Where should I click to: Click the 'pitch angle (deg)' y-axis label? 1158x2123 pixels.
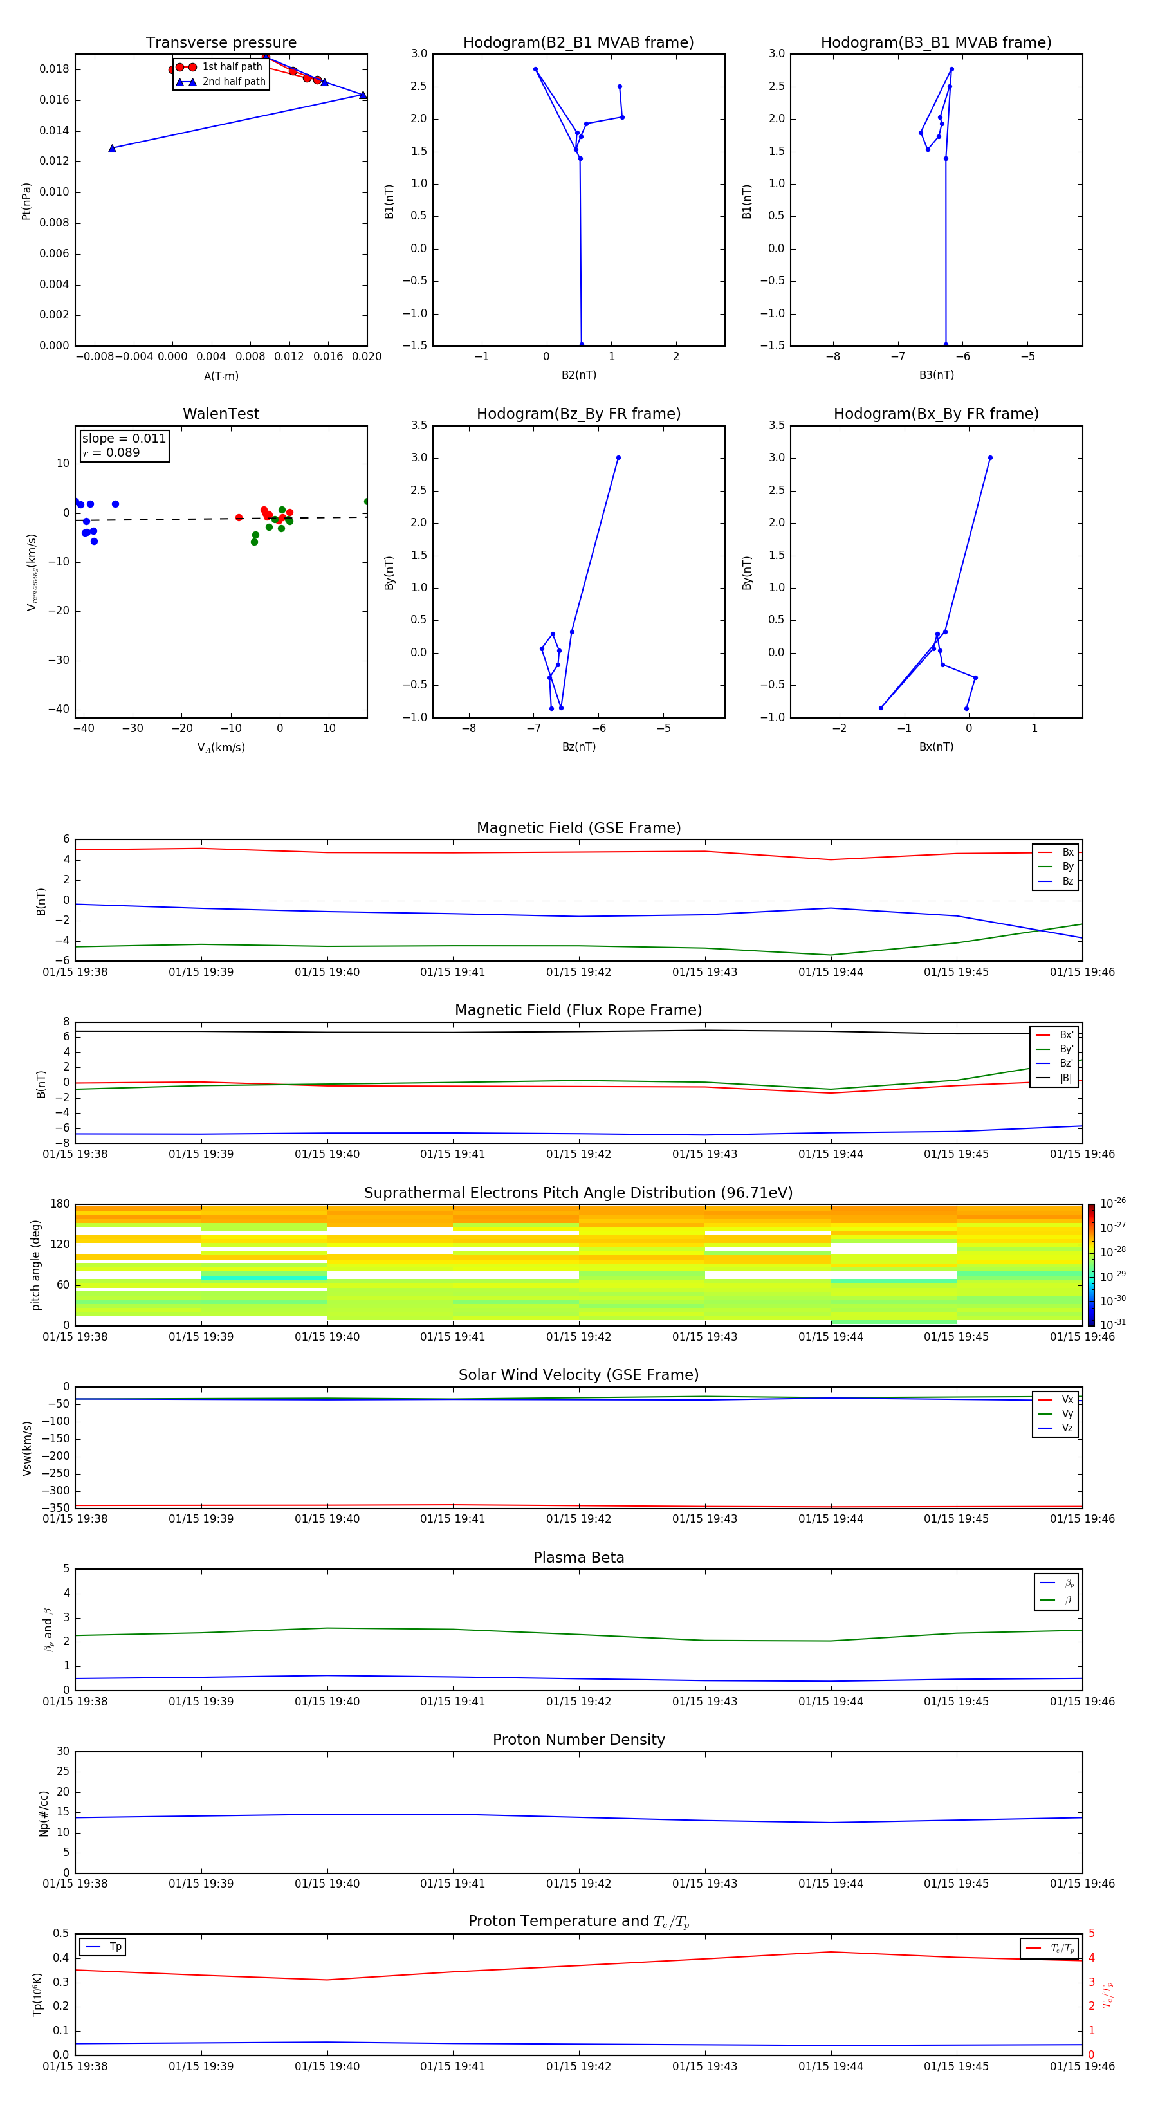[35, 1265]
